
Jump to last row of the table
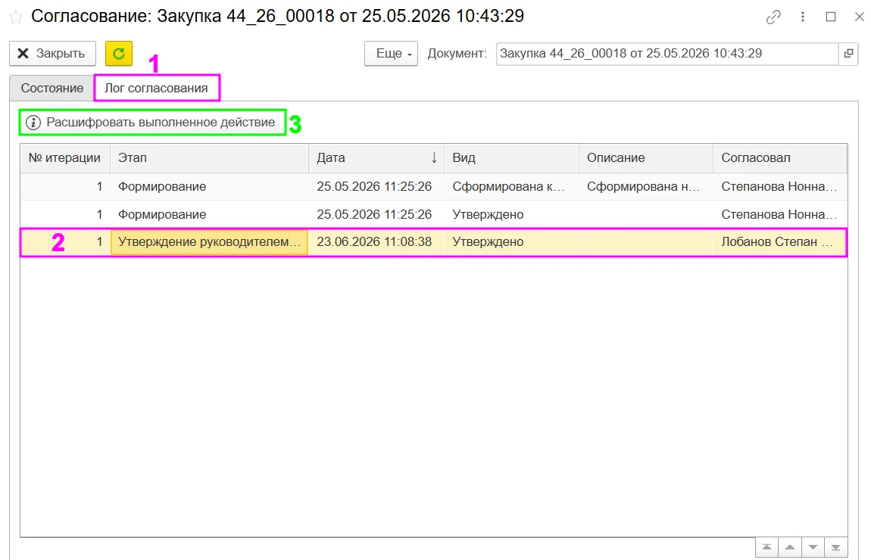[x=836, y=547]
